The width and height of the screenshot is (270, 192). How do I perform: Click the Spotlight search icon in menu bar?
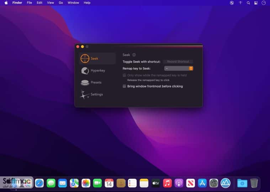(x=248, y=3)
